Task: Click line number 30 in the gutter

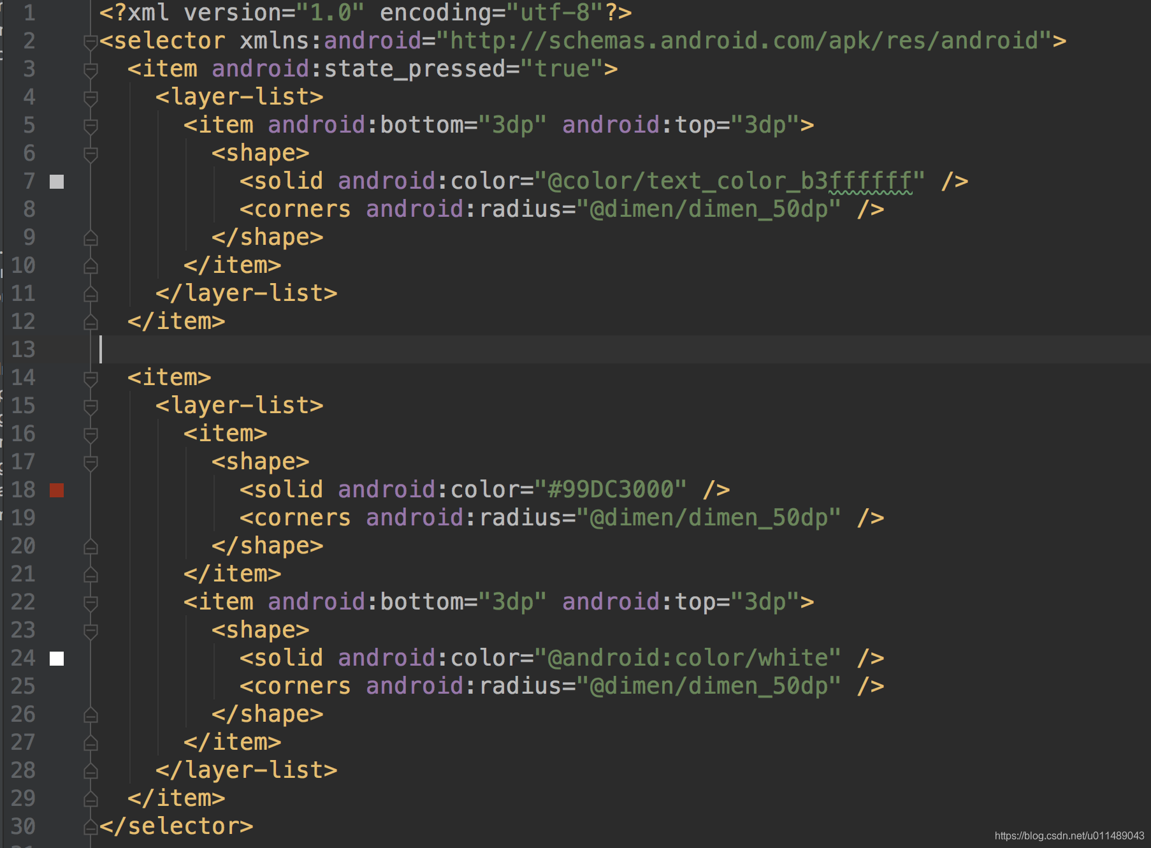Action: coord(24,826)
